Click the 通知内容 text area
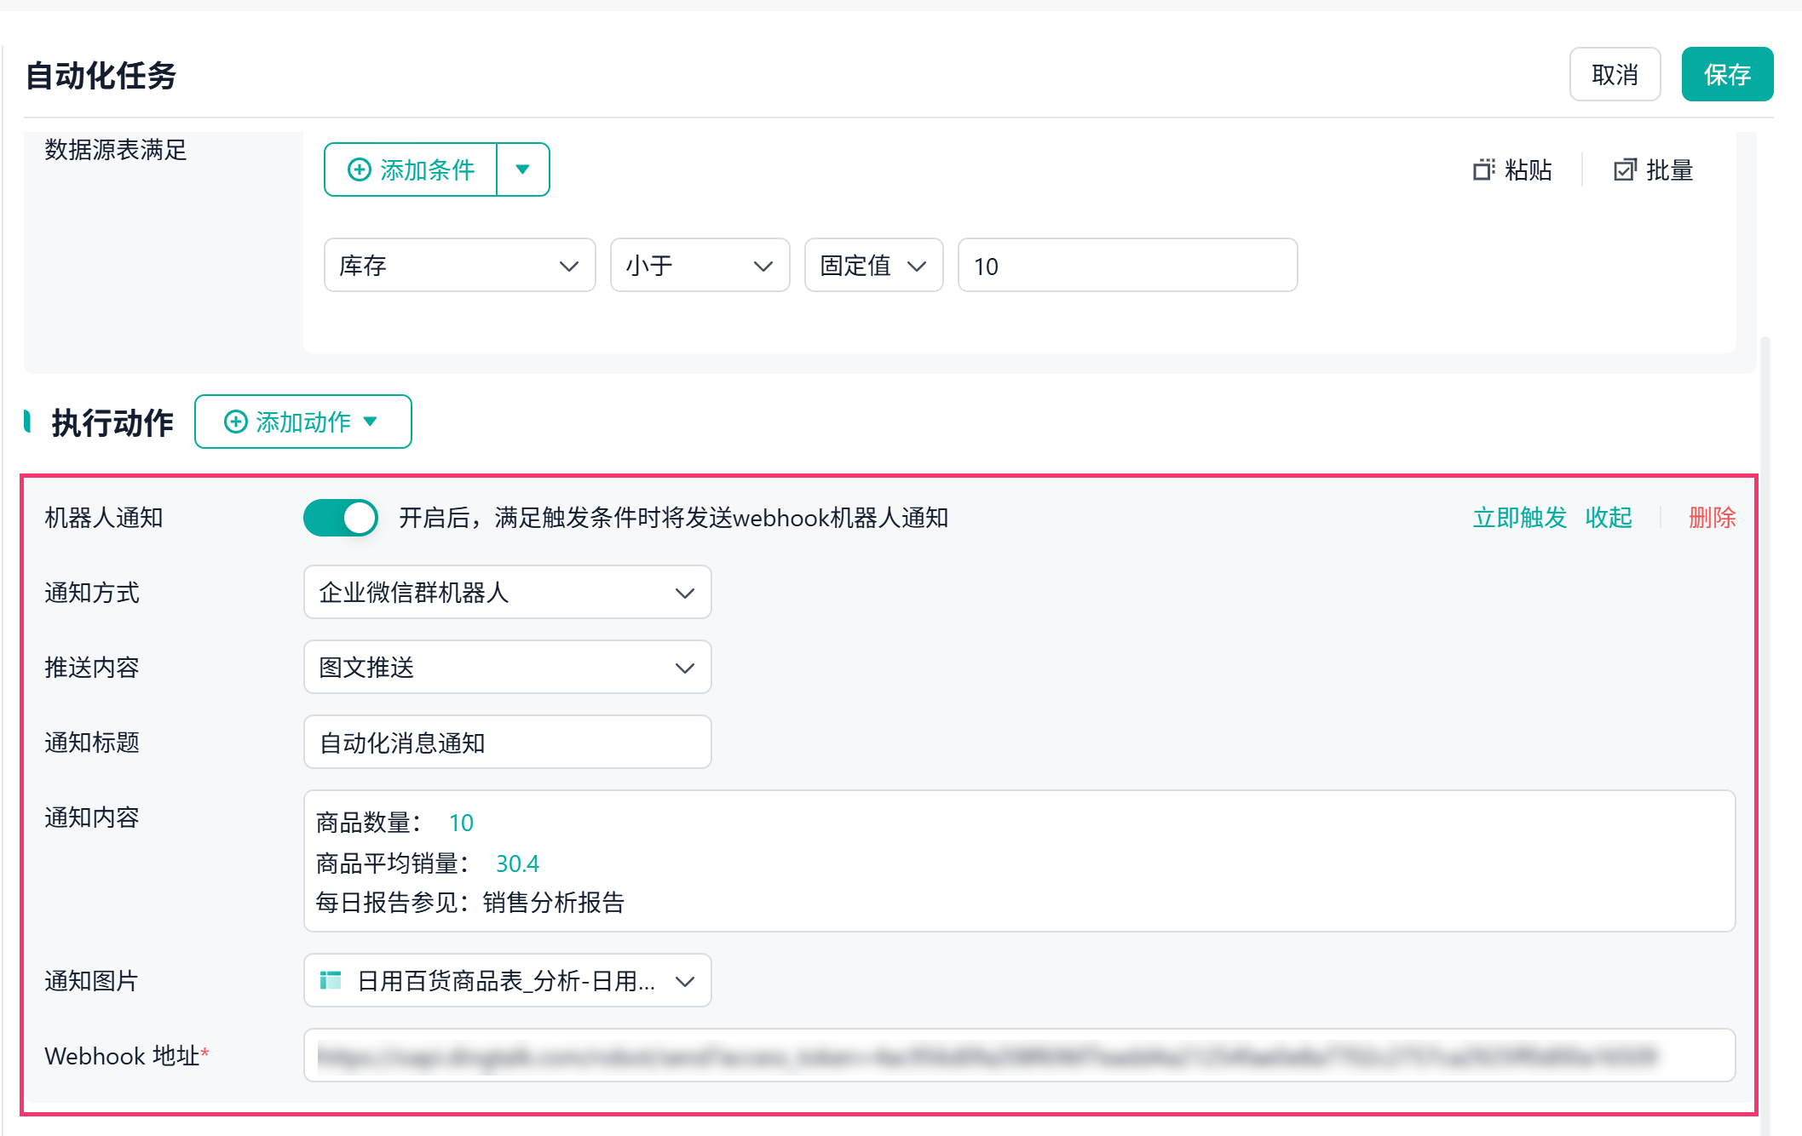Screen dimensions: 1802x1136 point(1019,861)
